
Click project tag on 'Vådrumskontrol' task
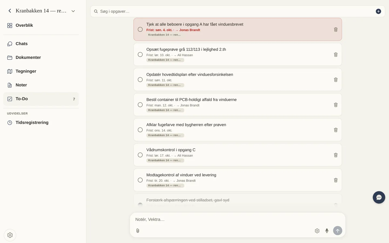coord(165,160)
